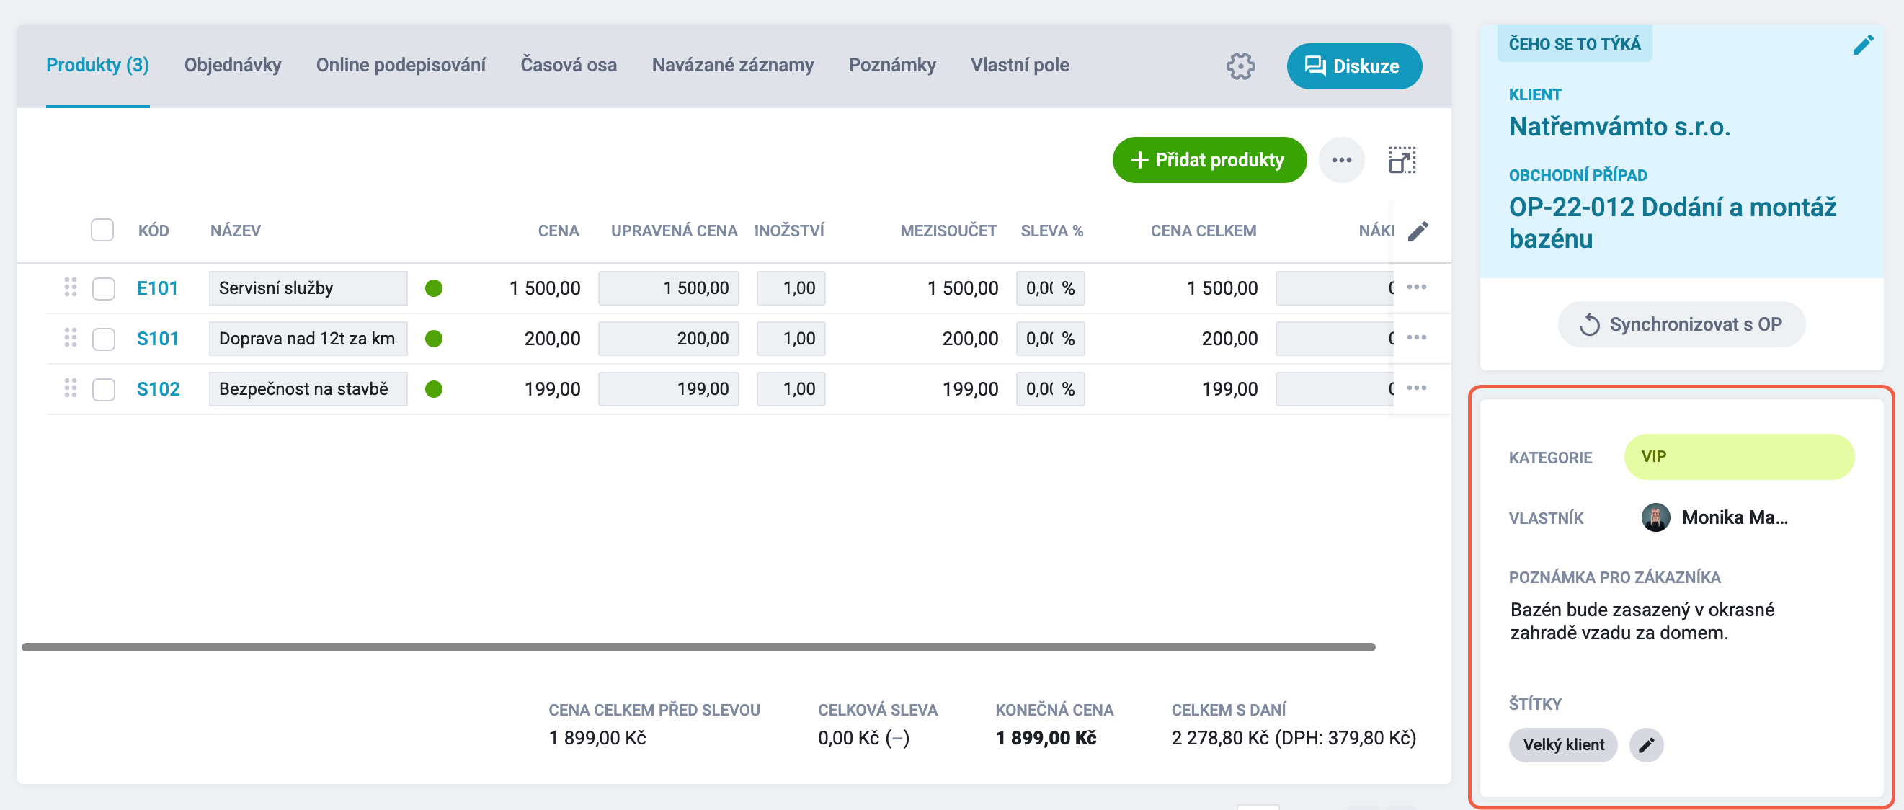The image size is (1904, 810).
Task: Click the drag handle for the S102 row
Action: (70, 388)
